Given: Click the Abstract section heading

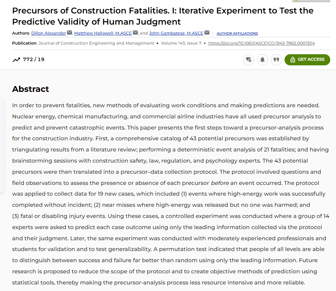Looking at the screenshot, I should pyautogui.click(x=31, y=89).
